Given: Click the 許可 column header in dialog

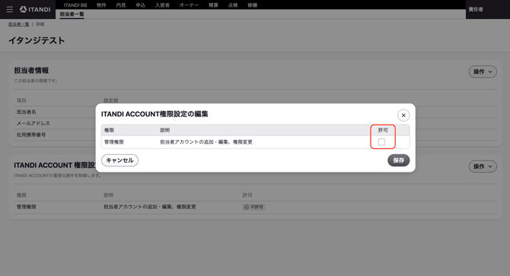Looking at the screenshot, I should pyautogui.click(x=383, y=130).
